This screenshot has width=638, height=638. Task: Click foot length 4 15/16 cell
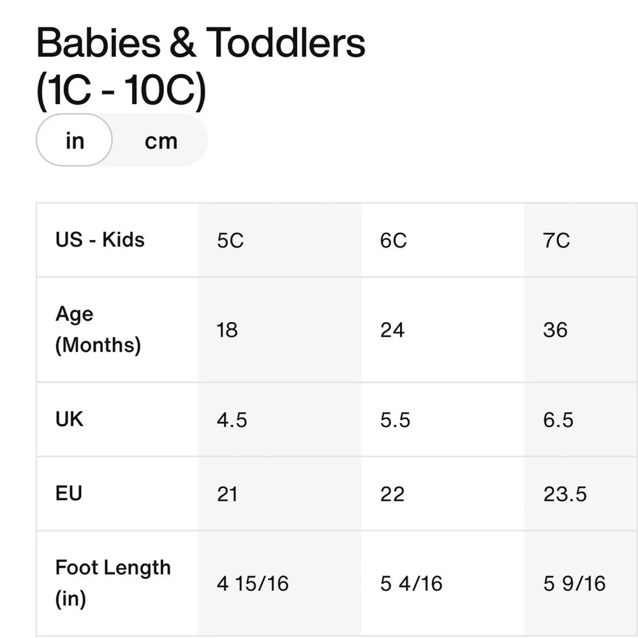pyautogui.click(x=280, y=583)
